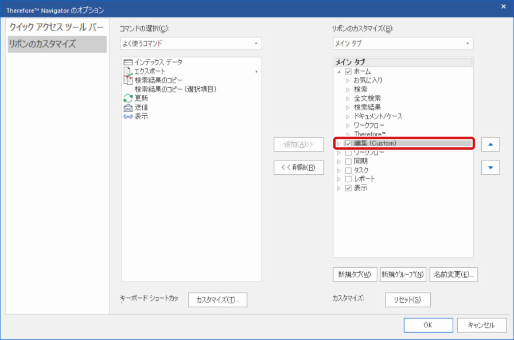Open the メイン タブ dropdown
The image size is (514, 340).
tap(403, 44)
